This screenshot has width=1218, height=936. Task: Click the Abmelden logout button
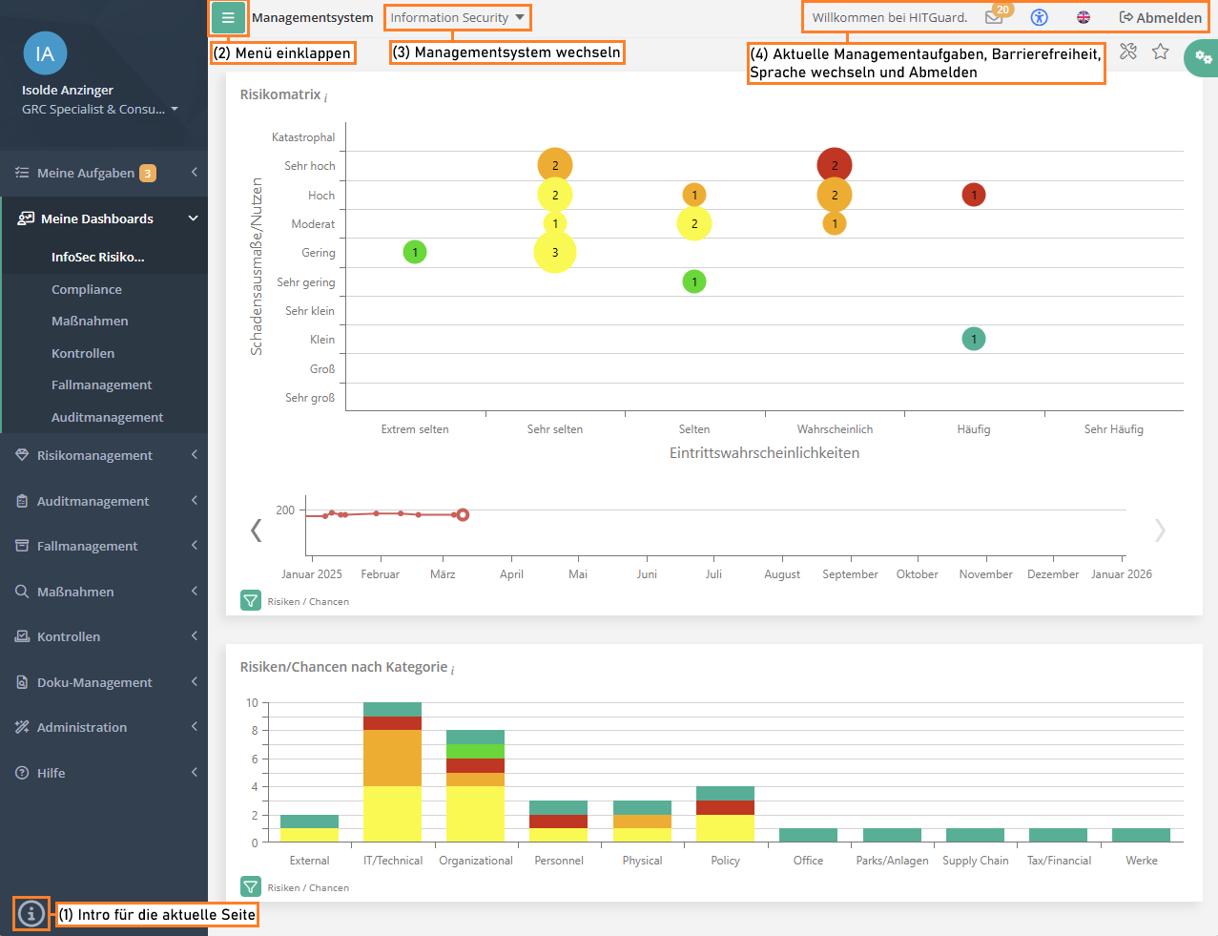click(1160, 17)
